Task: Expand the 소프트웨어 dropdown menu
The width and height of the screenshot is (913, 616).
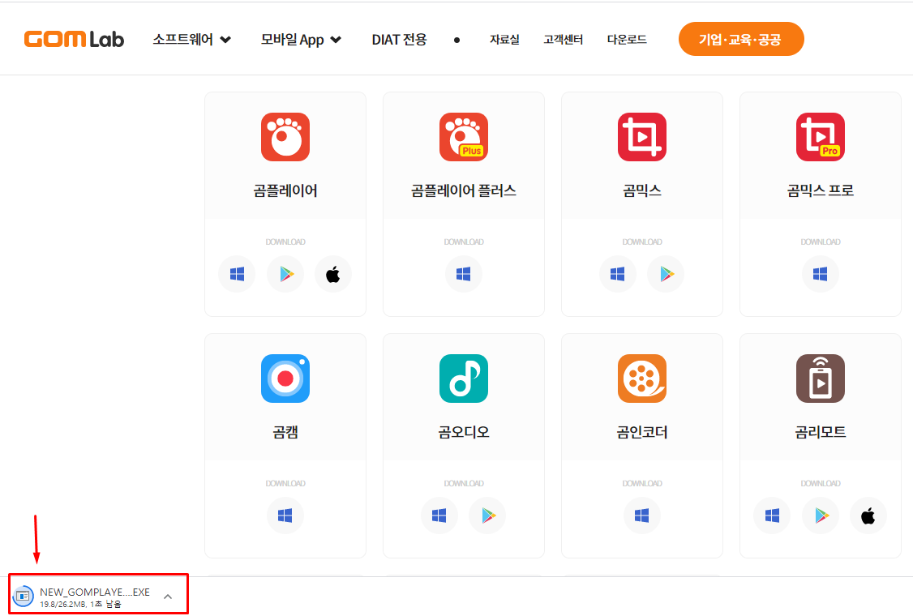Action: 191,40
